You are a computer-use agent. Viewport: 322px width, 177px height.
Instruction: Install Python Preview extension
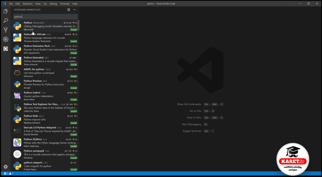pyautogui.click(x=74, y=88)
